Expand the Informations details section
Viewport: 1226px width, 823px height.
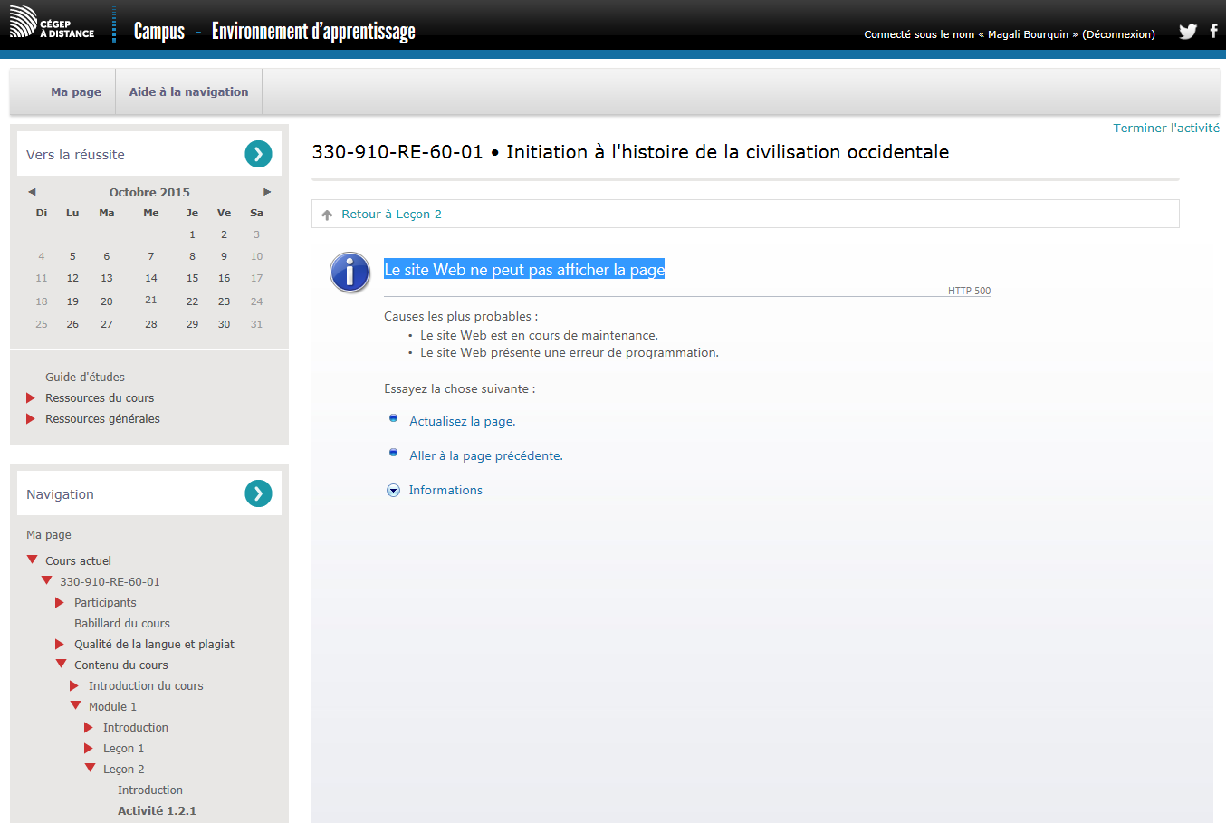pyautogui.click(x=393, y=491)
